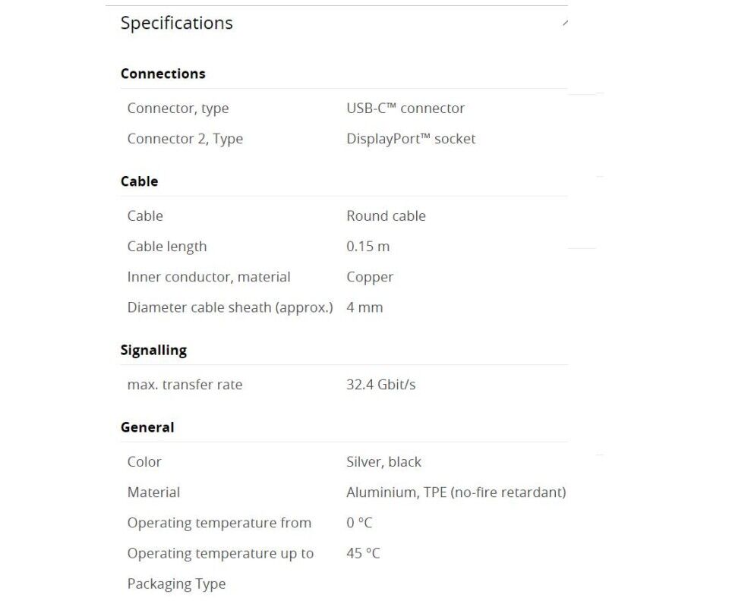The height and width of the screenshot is (607, 729).
Task: Click the Silver, black color value
Action: [x=383, y=462]
